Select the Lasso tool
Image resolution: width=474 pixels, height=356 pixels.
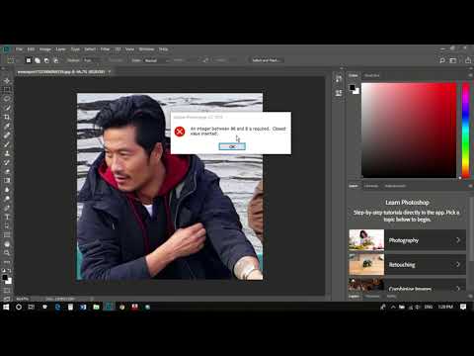point(7,99)
